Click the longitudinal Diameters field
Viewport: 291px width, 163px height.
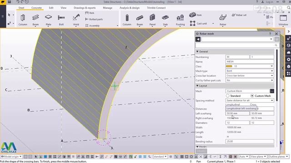tap(237, 123)
